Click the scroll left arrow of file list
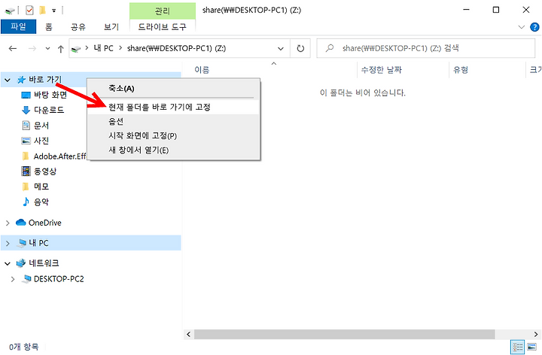542x355 pixels. click(x=188, y=334)
